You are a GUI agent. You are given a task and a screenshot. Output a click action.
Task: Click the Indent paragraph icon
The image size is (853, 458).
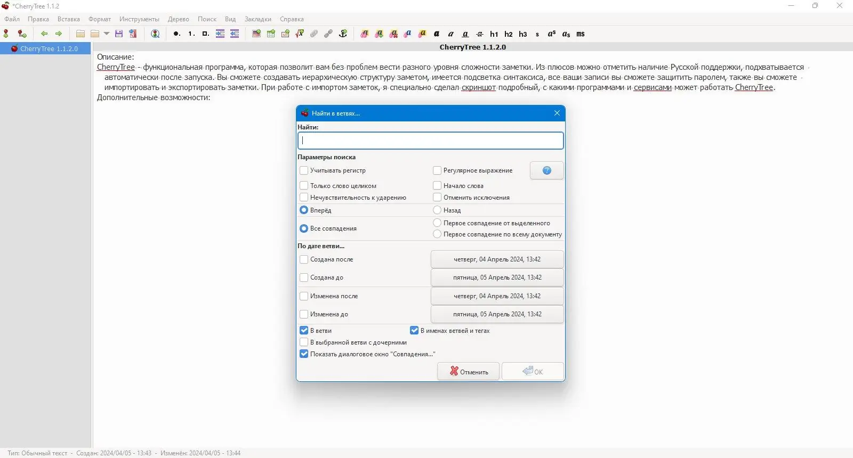pyautogui.click(x=220, y=34)
